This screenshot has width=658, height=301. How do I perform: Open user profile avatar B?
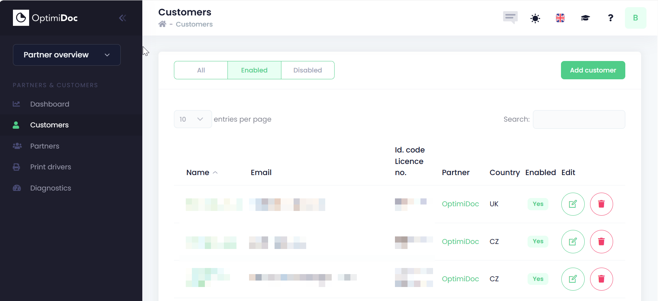[635, 18]
